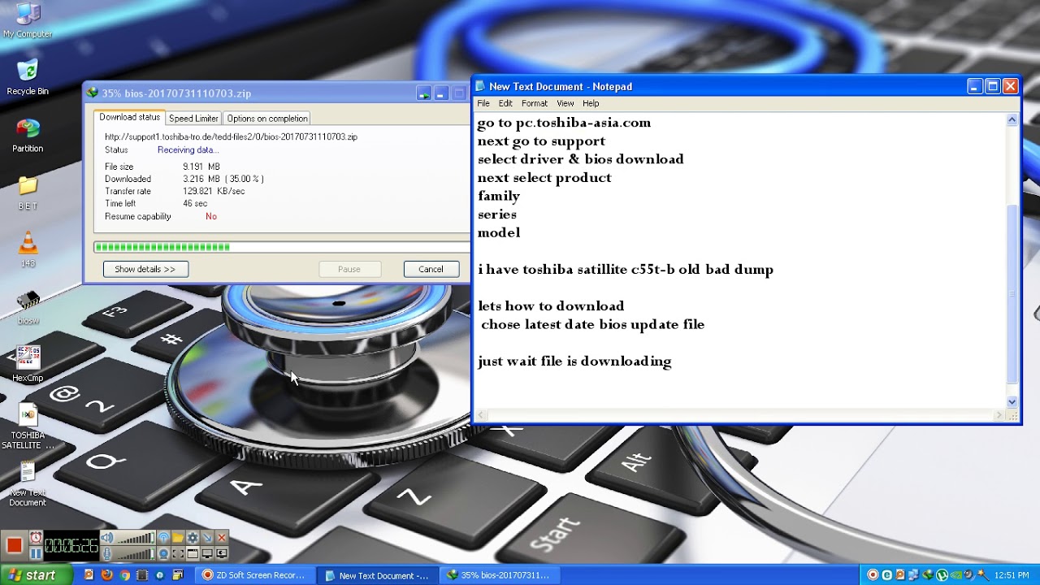Stop recording with the red square button
The width and height of the screenshot is (1040, 585).
[x=15, y=545]
